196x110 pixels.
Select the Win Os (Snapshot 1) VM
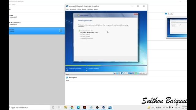pos(37,24)
